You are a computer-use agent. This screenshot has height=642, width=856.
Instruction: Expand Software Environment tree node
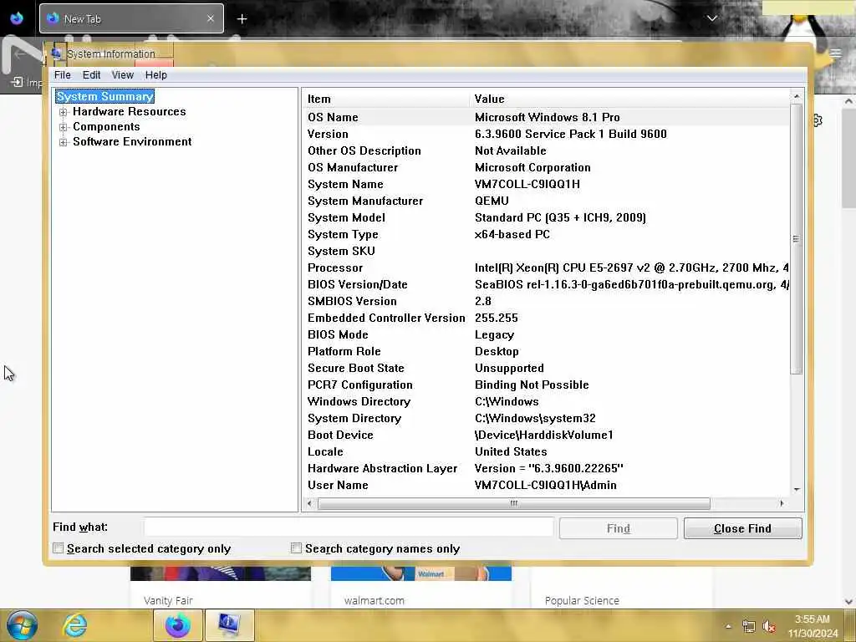[x=64, y=142]
